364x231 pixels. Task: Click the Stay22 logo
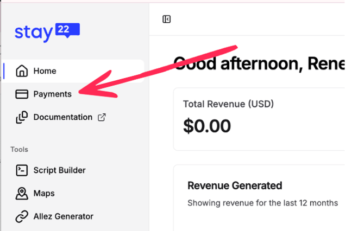tap(47, 32)
